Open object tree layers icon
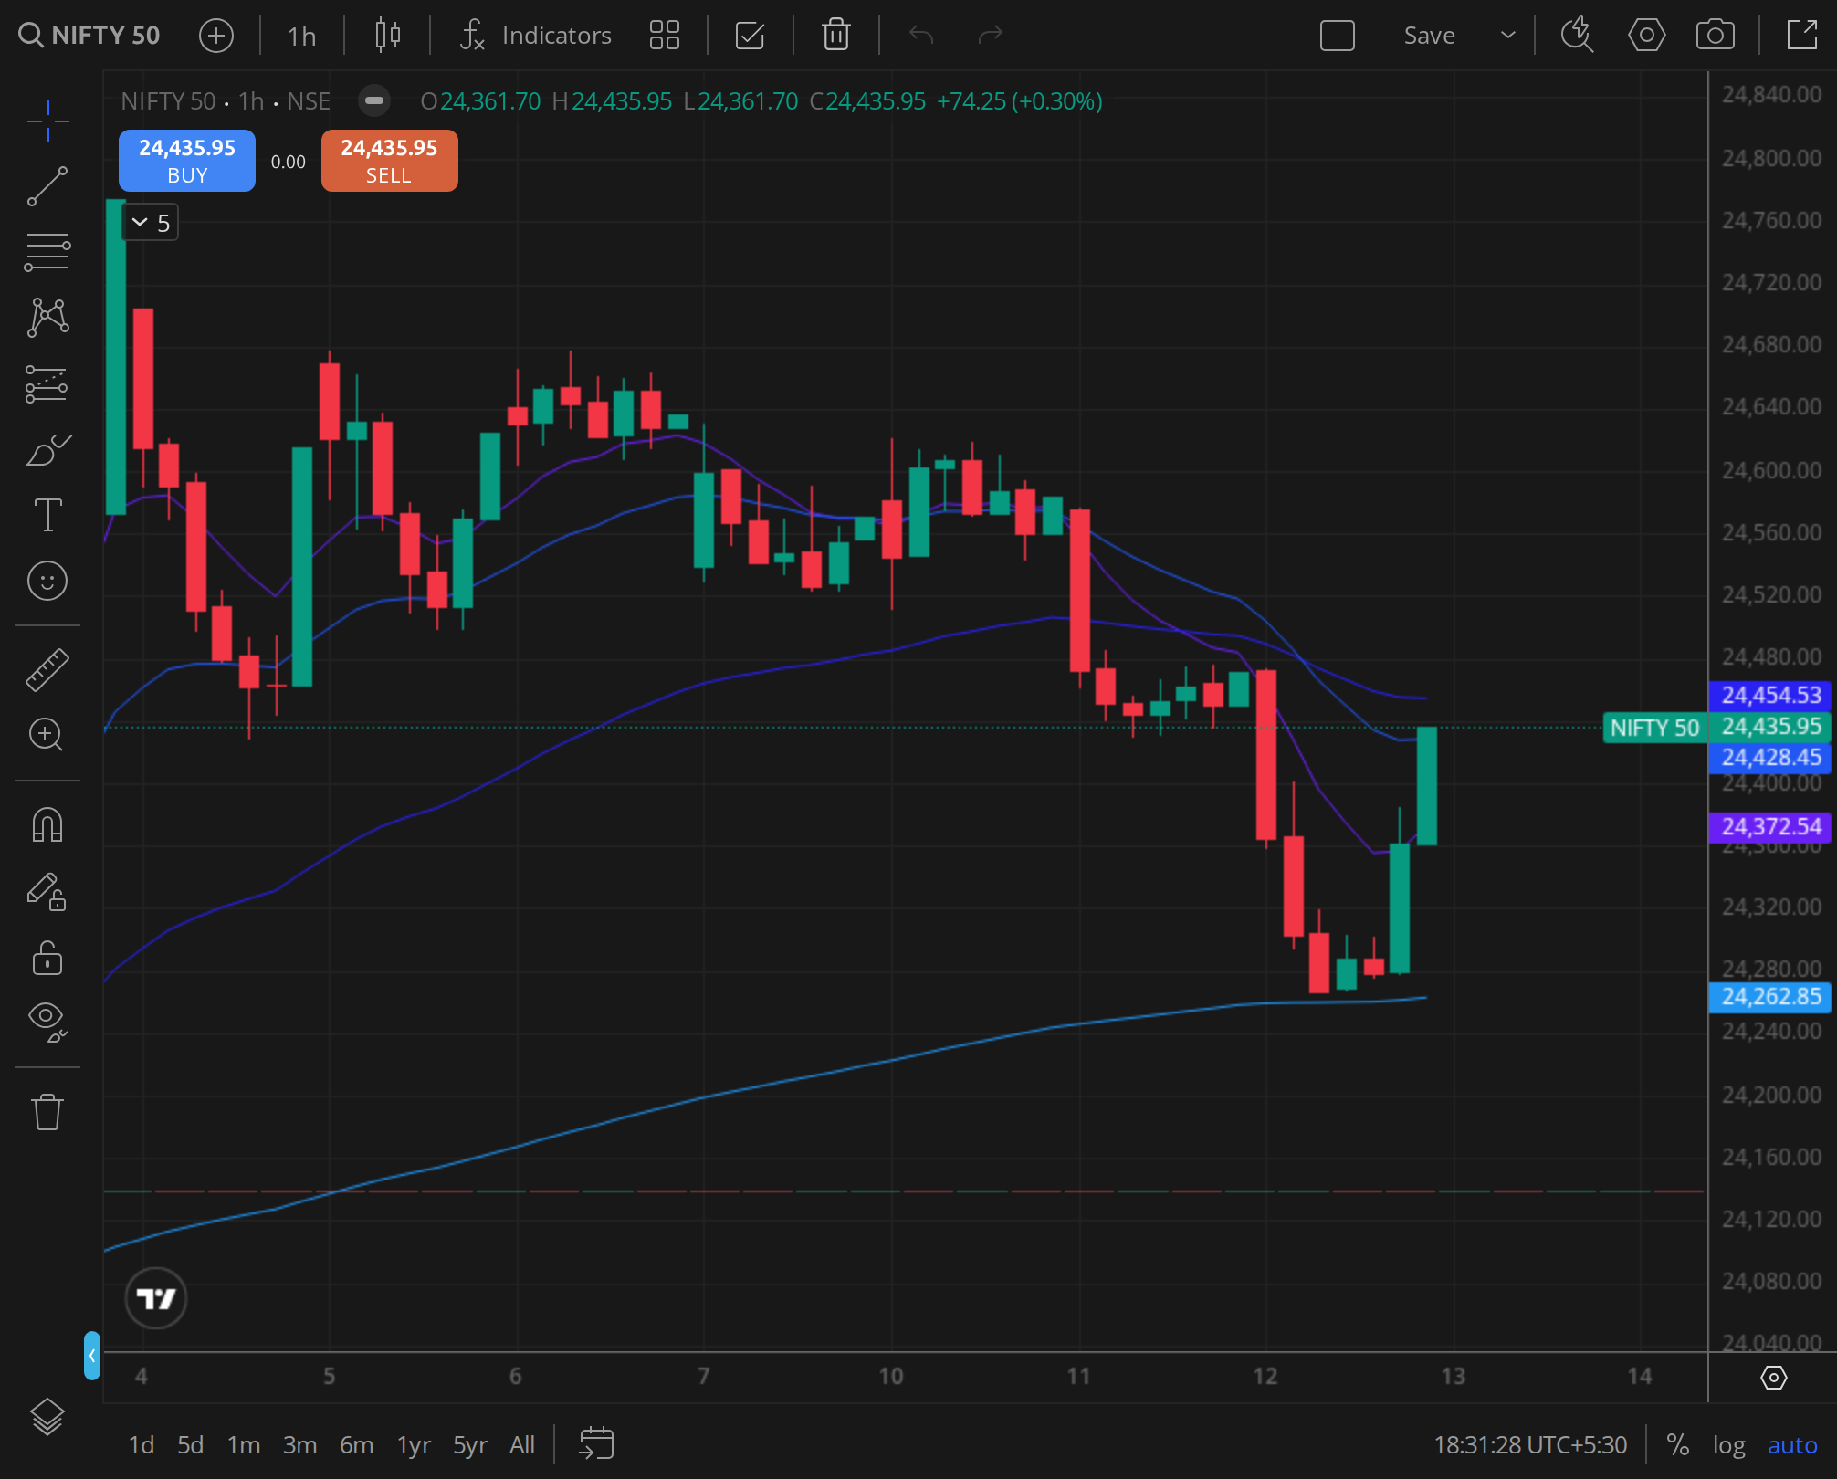 pos(47,1418)
